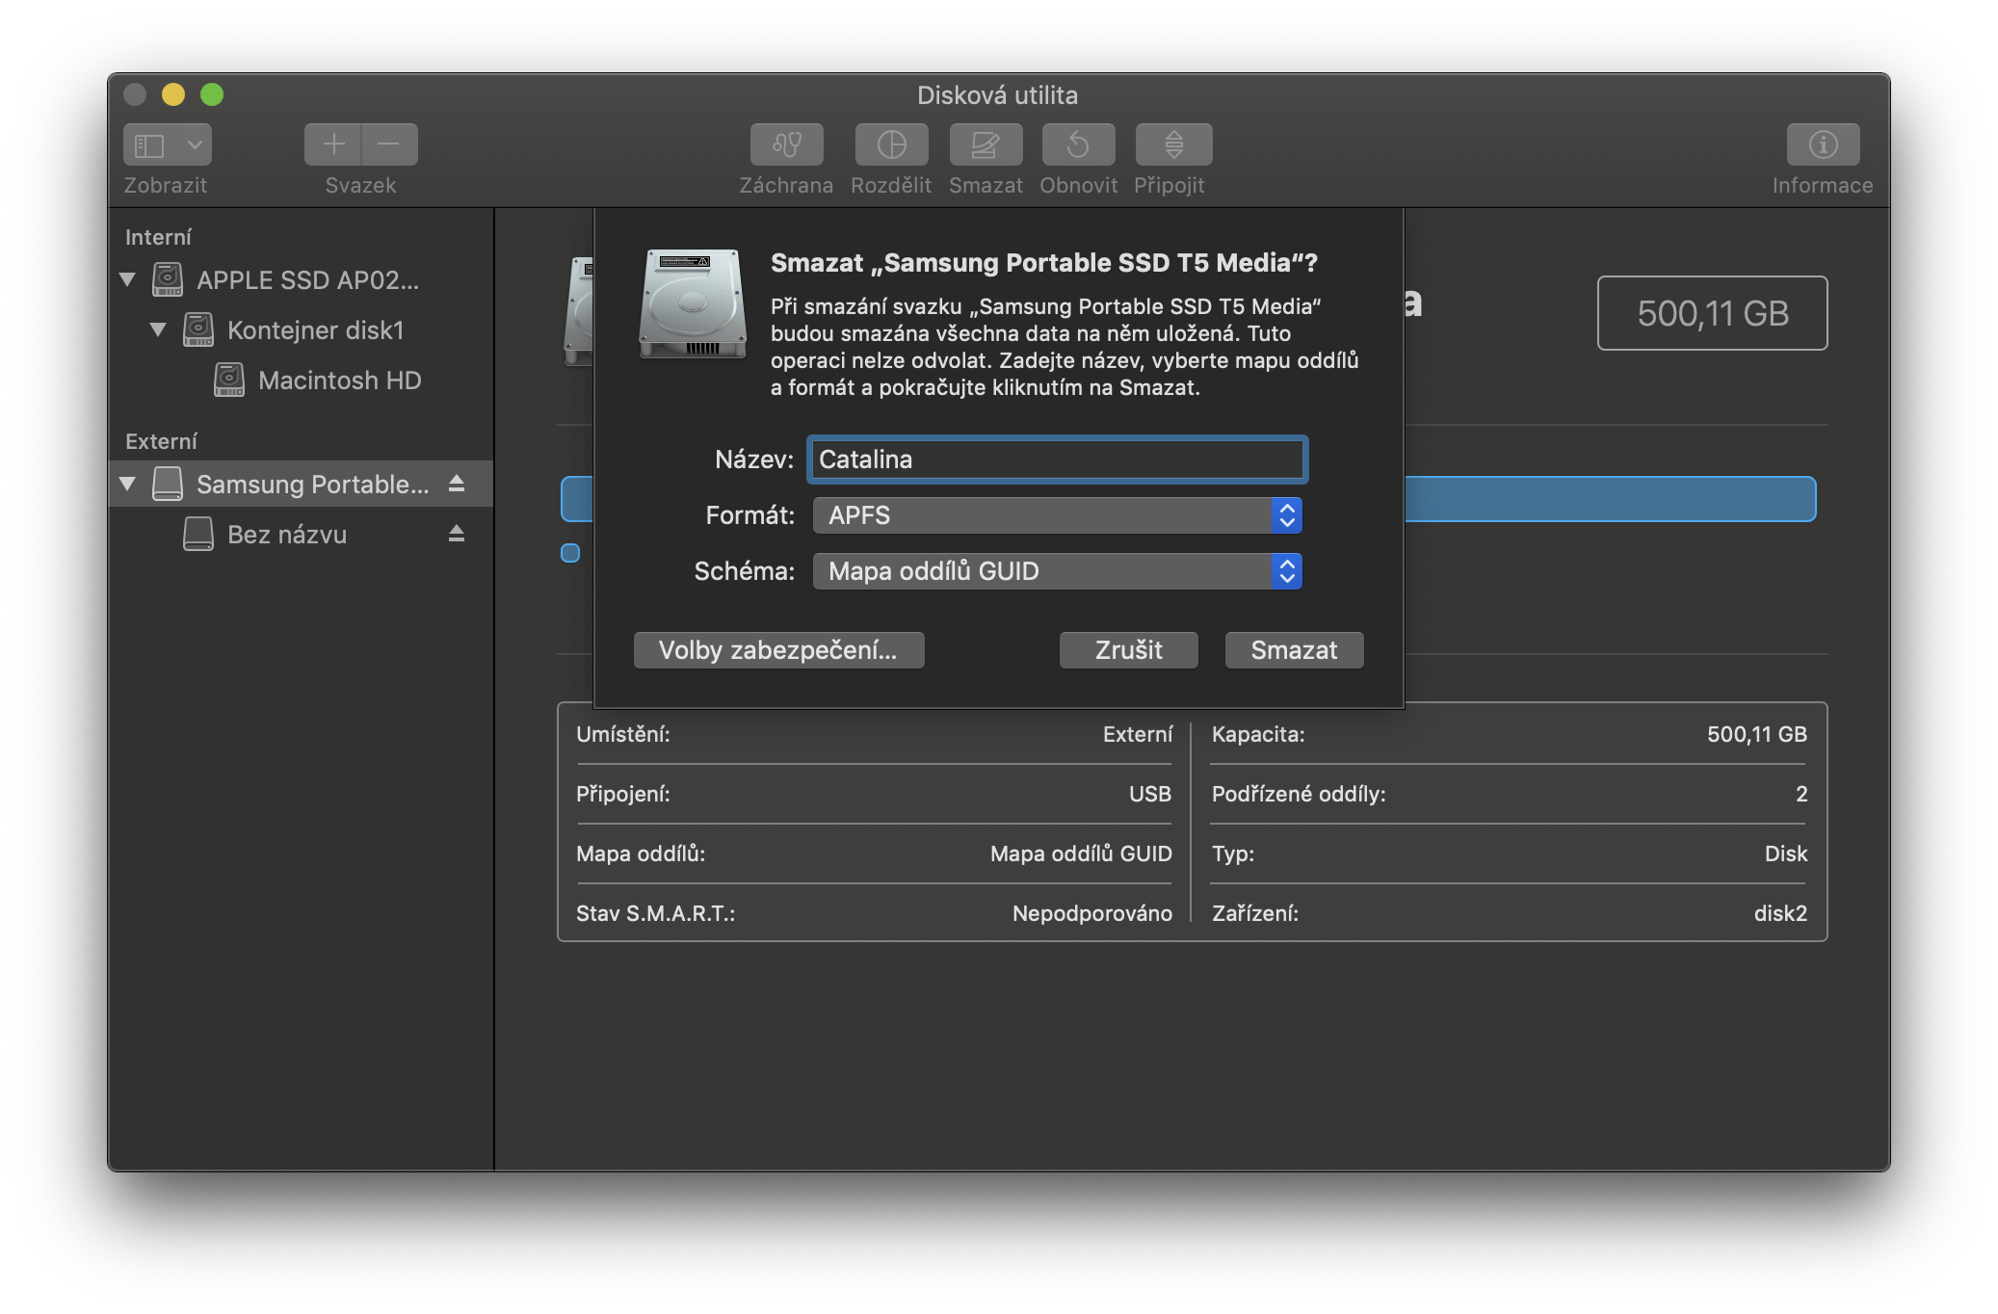The image size is (1998, 1314).
Task: Select the APPLE SSD AP02 disk icon
Action: tap(168, 279)
